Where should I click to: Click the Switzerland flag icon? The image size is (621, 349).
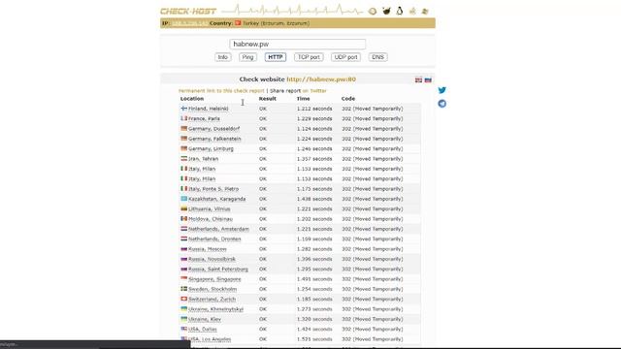tap(183, 299)
